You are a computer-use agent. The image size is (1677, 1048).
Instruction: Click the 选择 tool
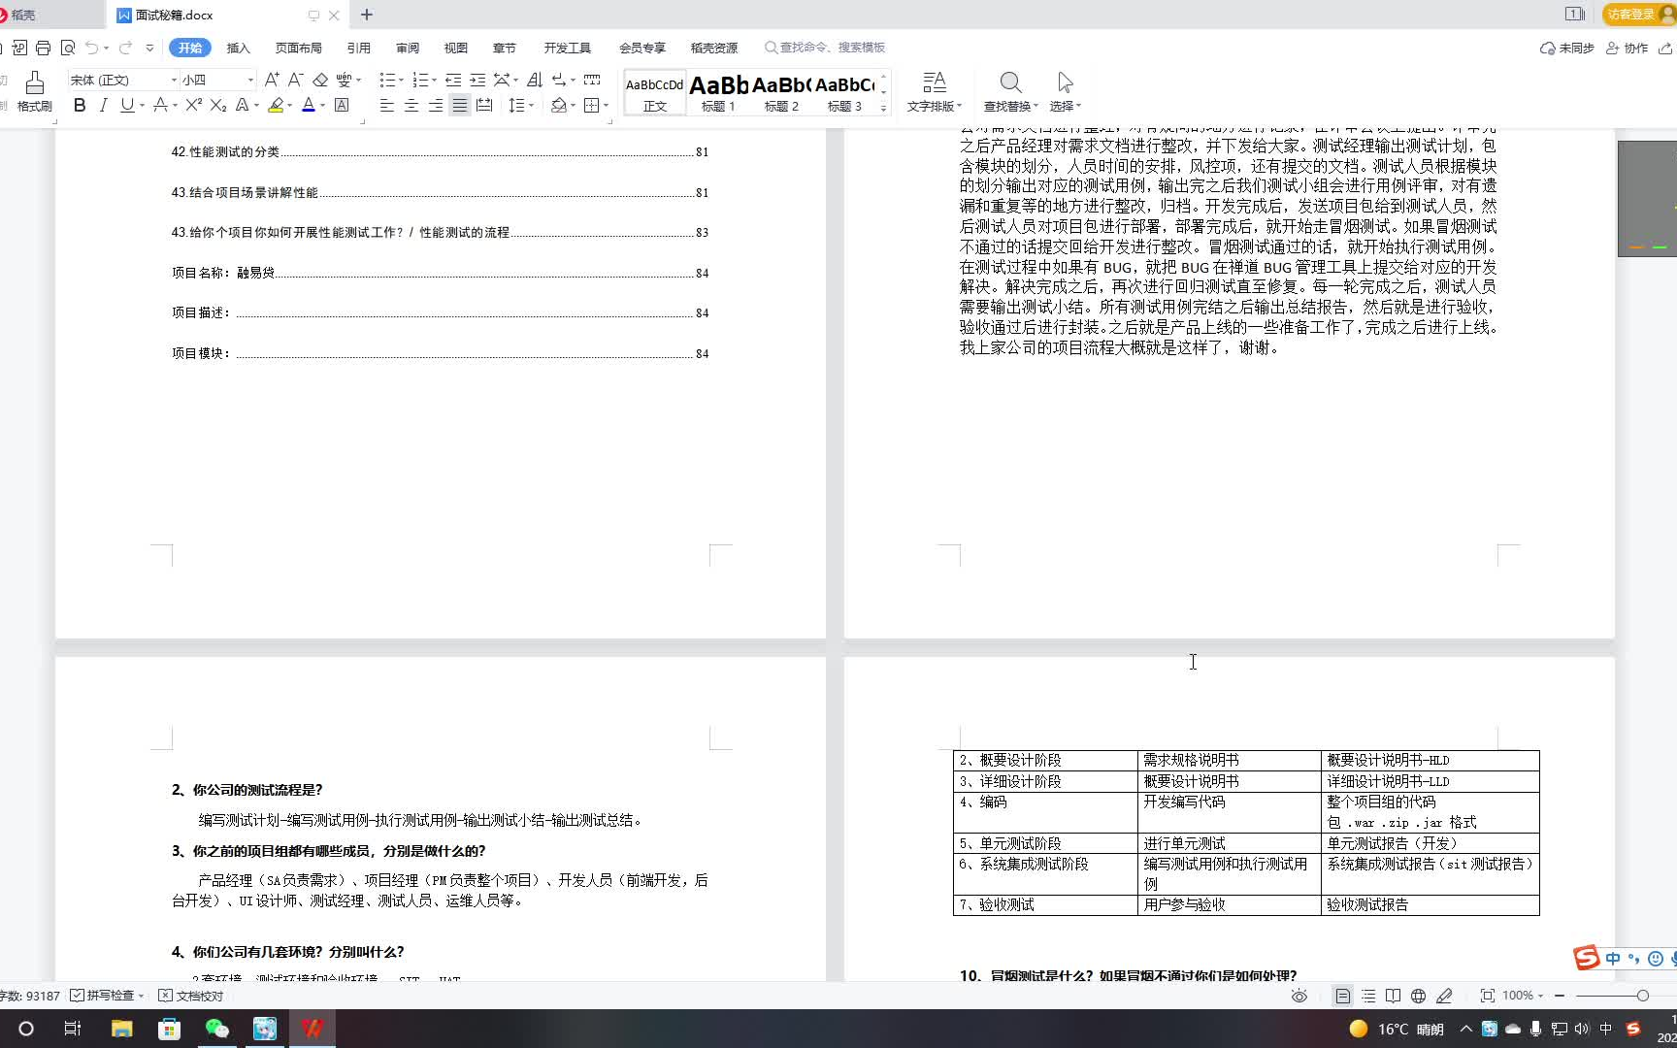point(1065,92)
